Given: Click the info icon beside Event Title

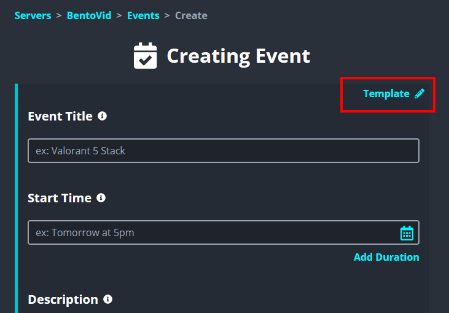Looking at the screenshot, I should [103, 116].
